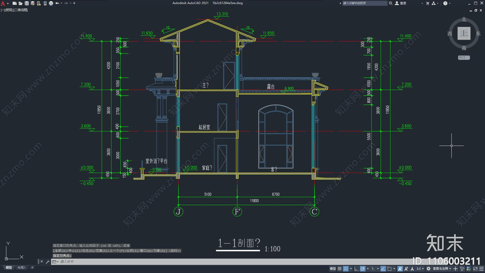Screen dimensions: 485x273
Task: Open the status bar customization menu icon
Action: [x=481, y=269]
